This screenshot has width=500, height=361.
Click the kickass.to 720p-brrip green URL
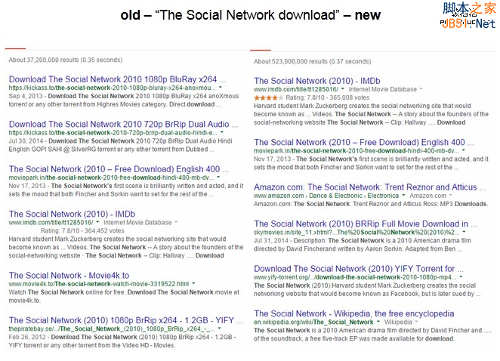[x=113, y=133]
